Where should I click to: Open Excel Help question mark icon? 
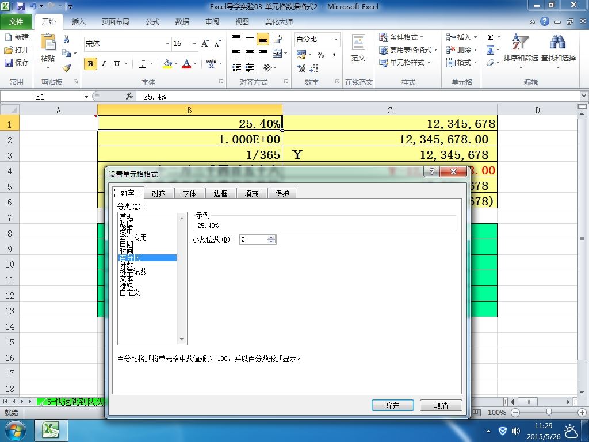[545, 21]
